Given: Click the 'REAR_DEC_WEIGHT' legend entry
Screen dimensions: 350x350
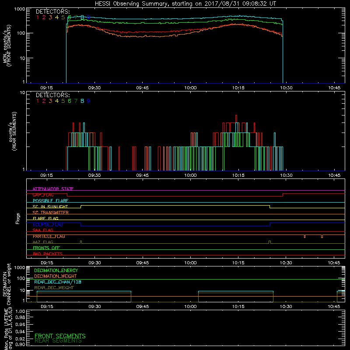Looking at the screenshot, I should (54, 288).
